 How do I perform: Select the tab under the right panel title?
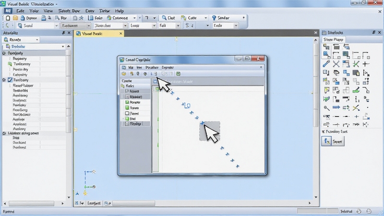coord(333,39)
